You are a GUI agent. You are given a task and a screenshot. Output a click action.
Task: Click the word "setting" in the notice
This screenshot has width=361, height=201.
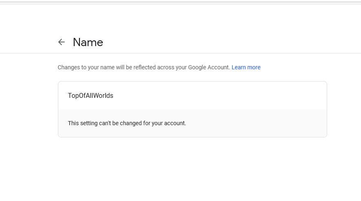(x=89, y=123)
